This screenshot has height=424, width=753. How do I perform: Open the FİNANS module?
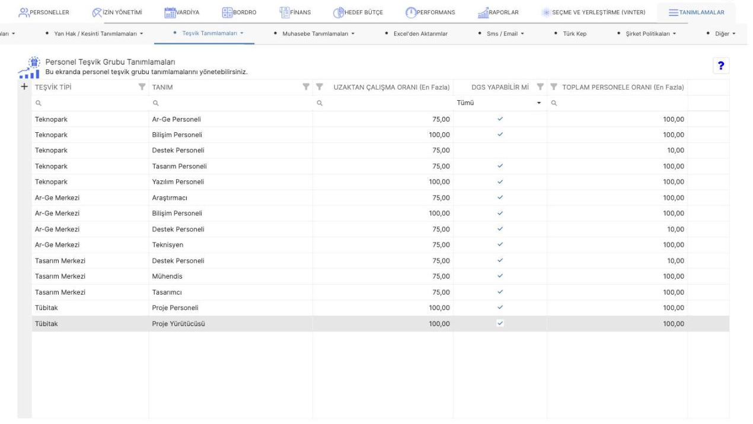pyautogui.click(x=295, y=12)
